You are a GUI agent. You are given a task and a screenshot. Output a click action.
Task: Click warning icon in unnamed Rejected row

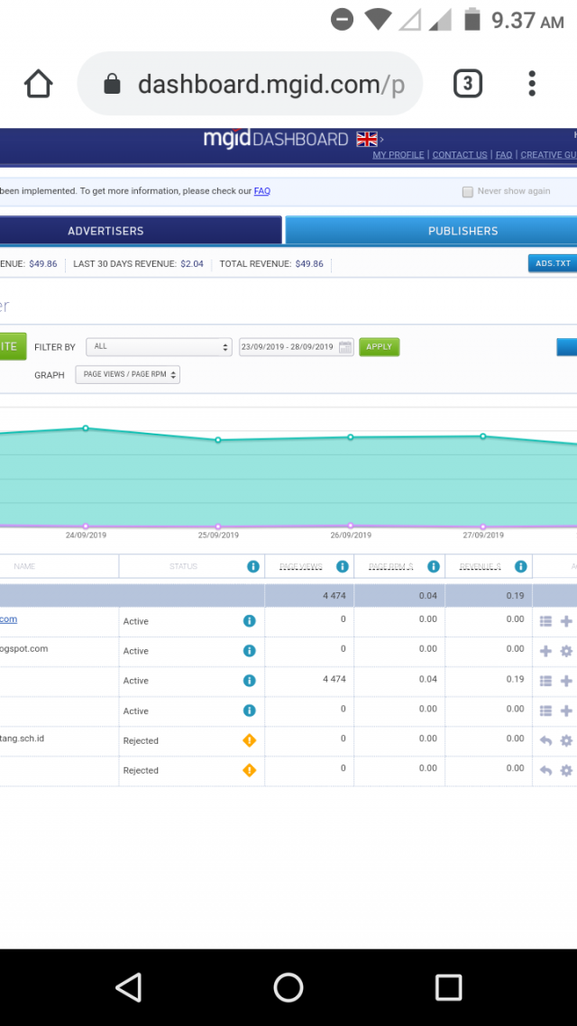249,771
